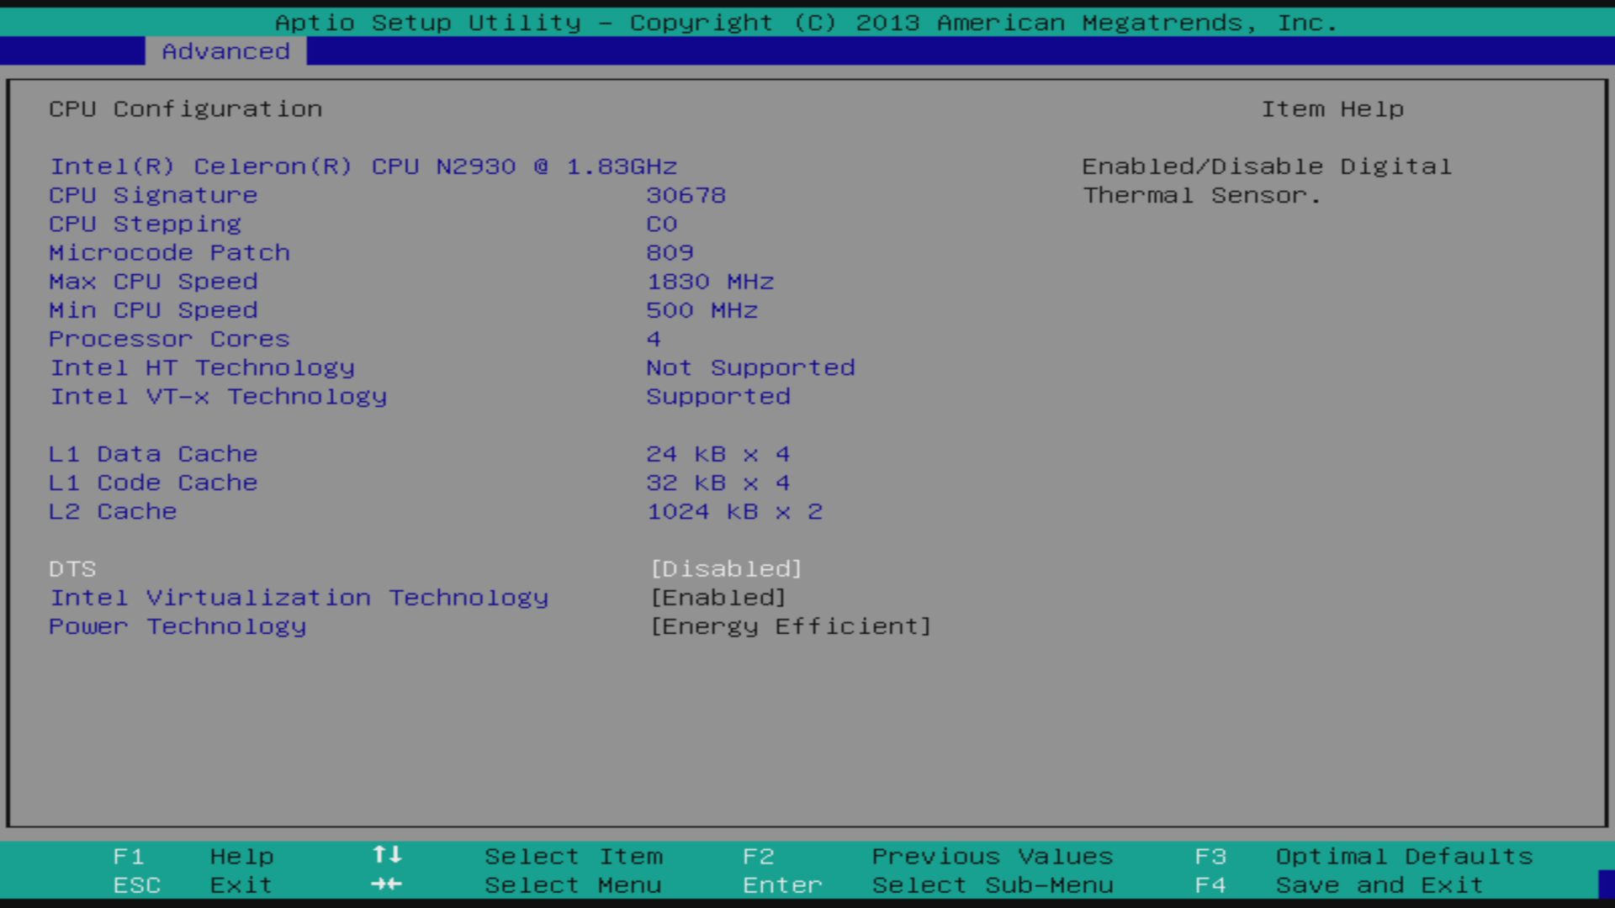The image size is (1615, 908).
Task: Click the Microcode Patch value 809
Action: [x=670, y=253]
